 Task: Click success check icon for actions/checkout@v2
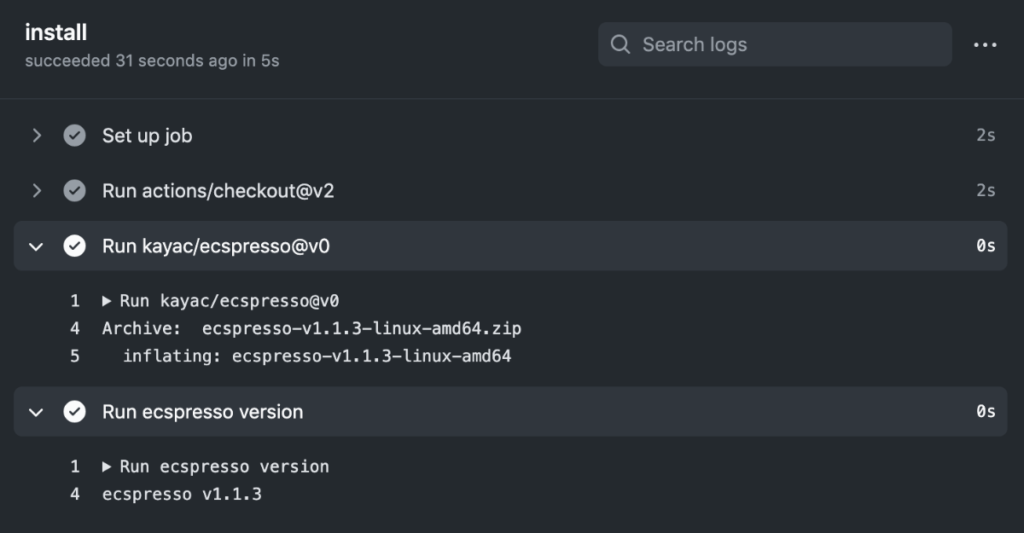coord(75,191)
